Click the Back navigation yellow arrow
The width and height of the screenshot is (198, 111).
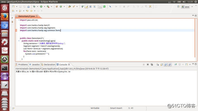coord(31,11)
